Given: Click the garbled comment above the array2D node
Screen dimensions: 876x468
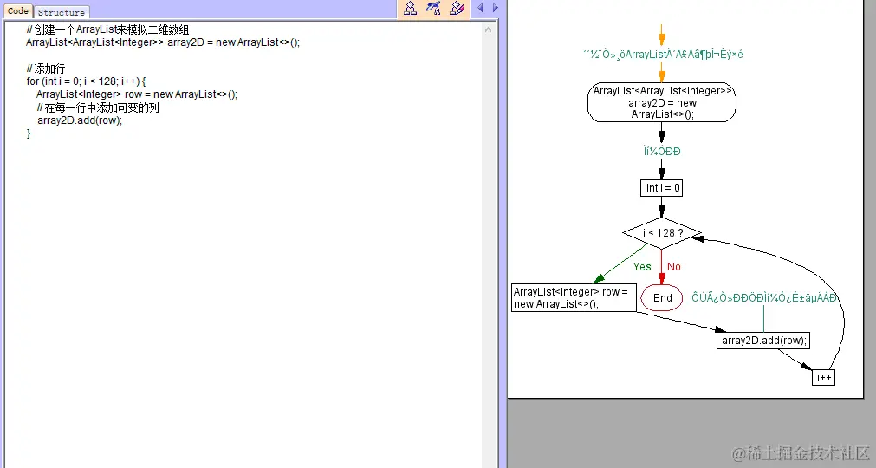Looking at the screenshot, I should pyautogui.click(x=663, y=55).
